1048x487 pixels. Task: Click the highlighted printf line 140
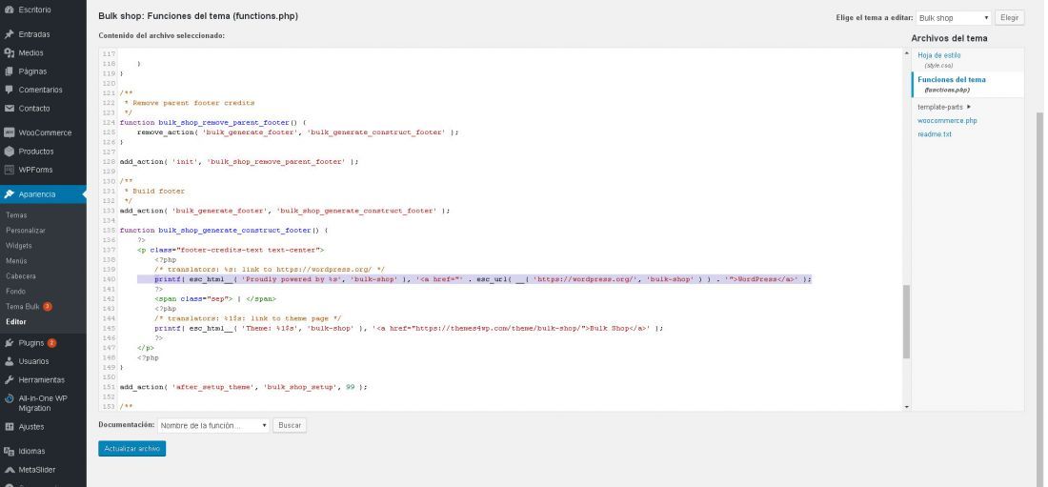click(474, 279)
